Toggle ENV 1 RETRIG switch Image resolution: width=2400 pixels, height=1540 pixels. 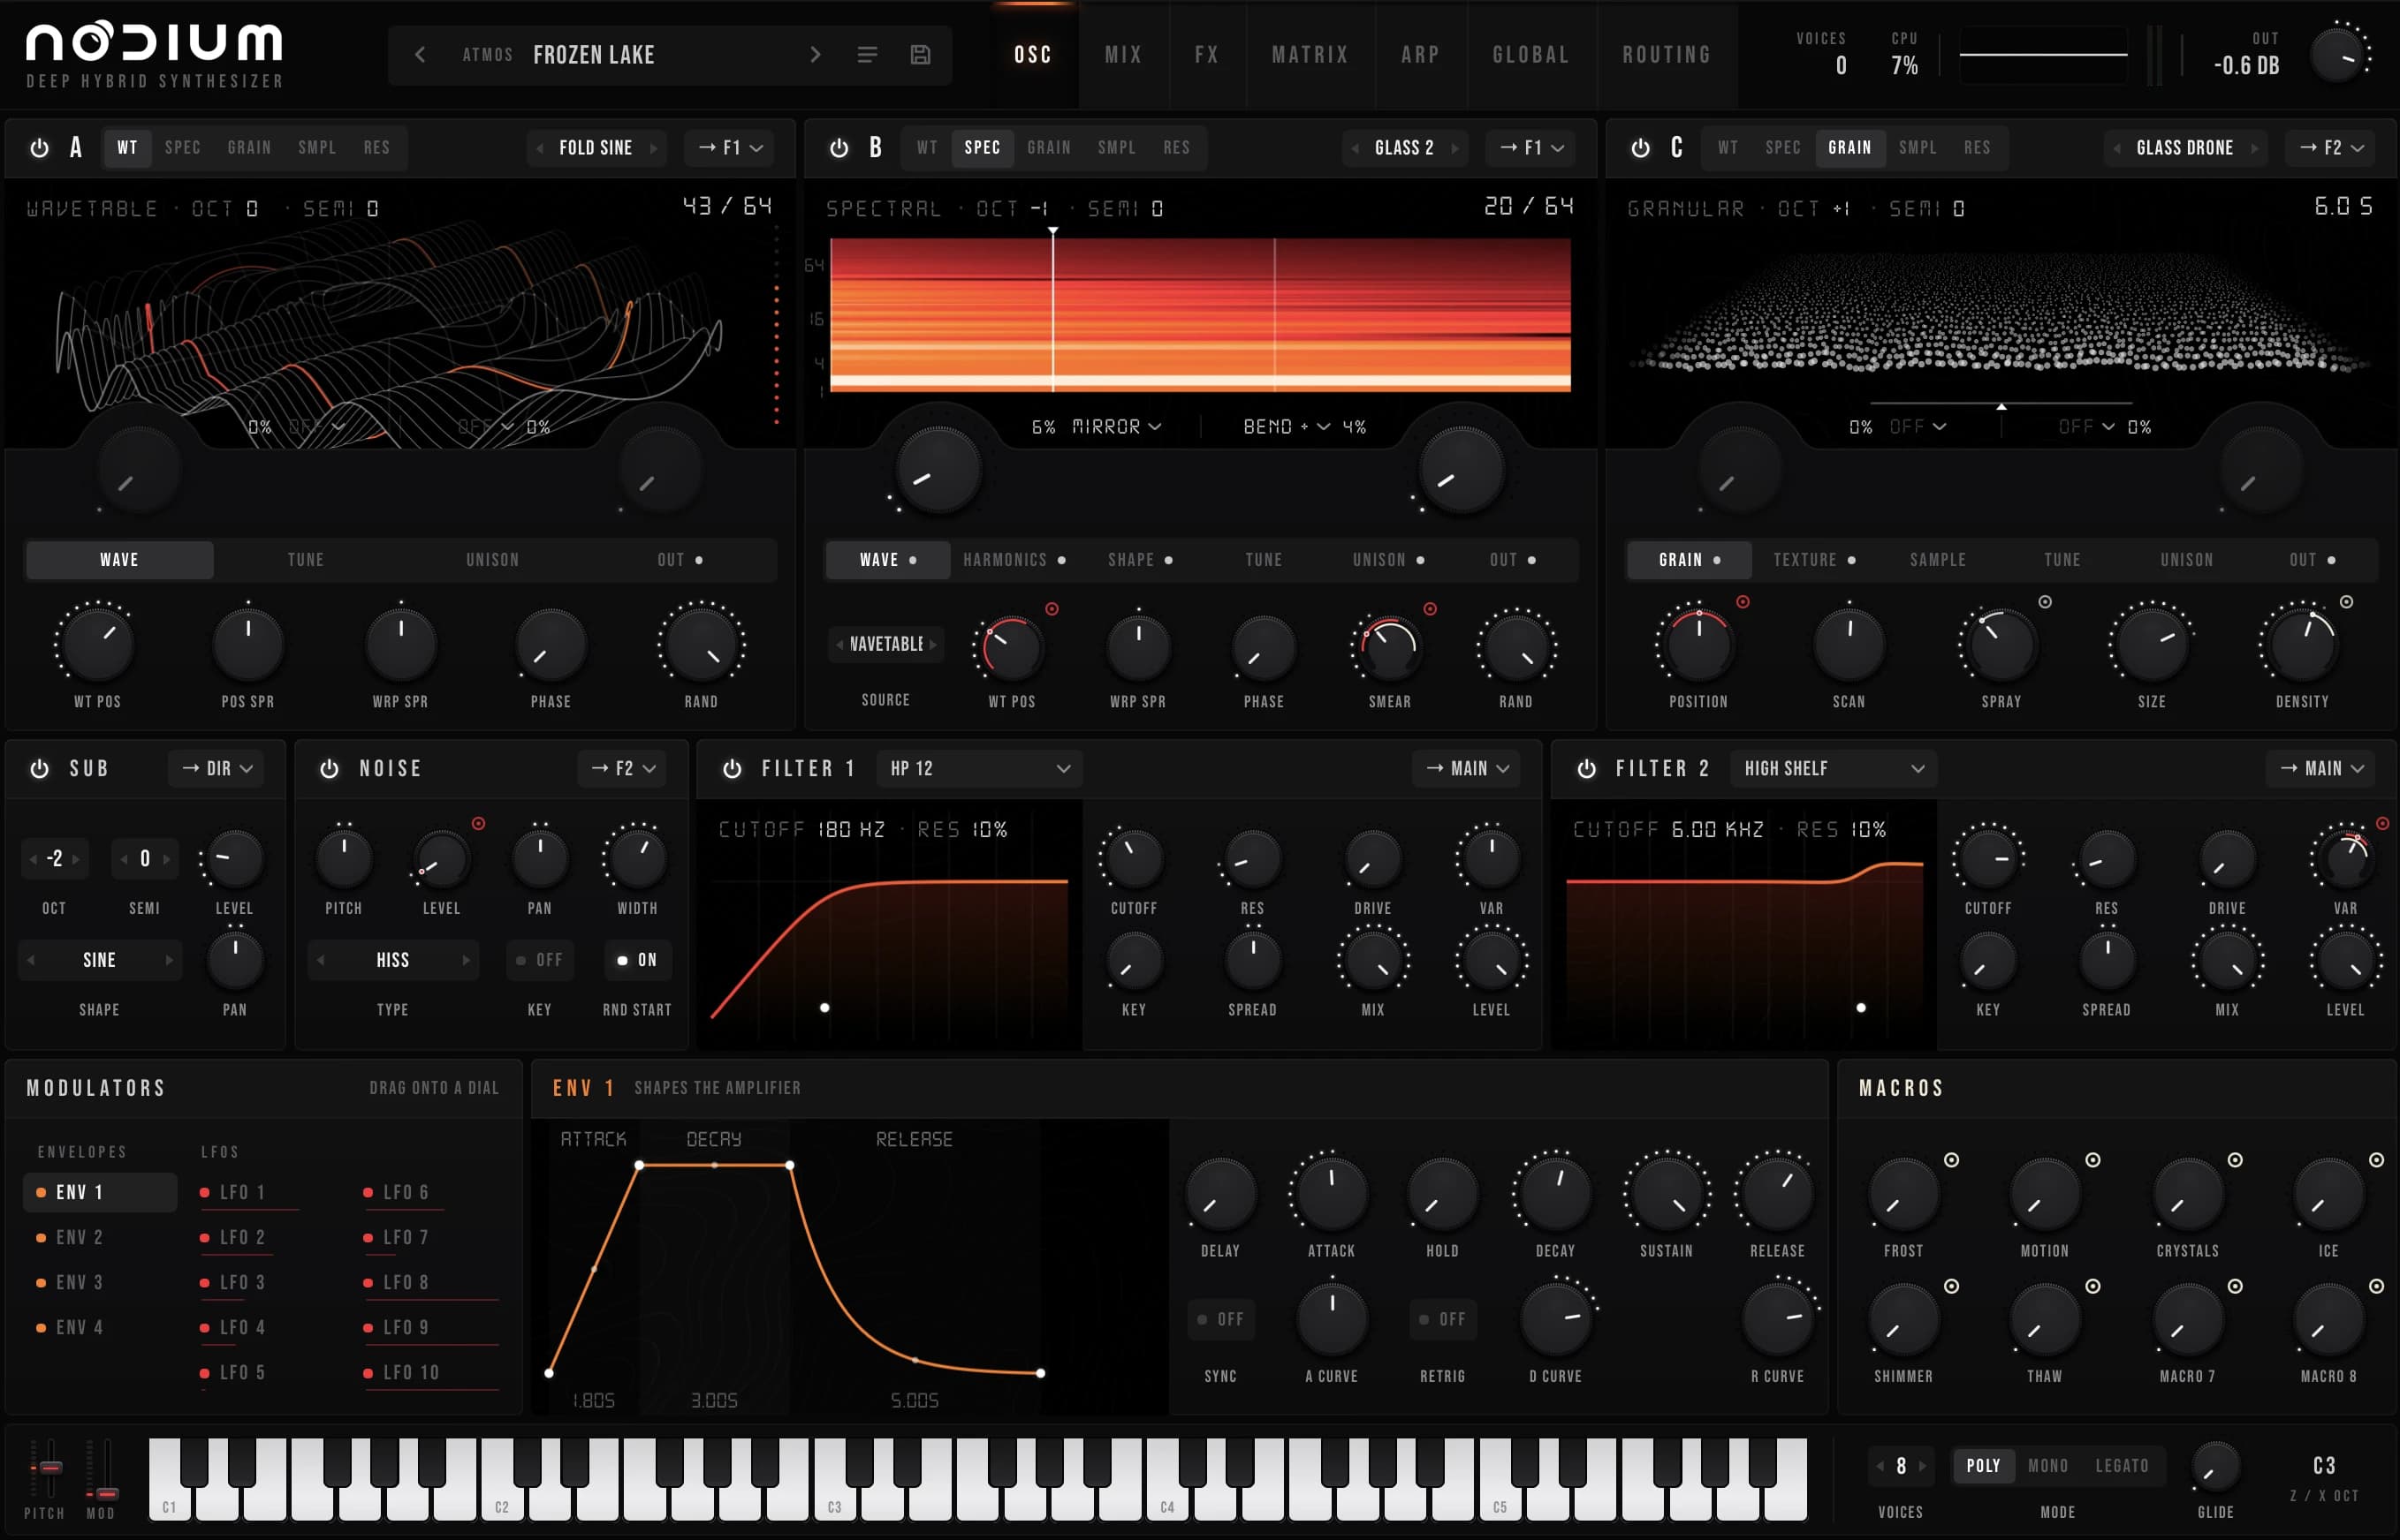pyautogui.click(x=1441, y=1319)
